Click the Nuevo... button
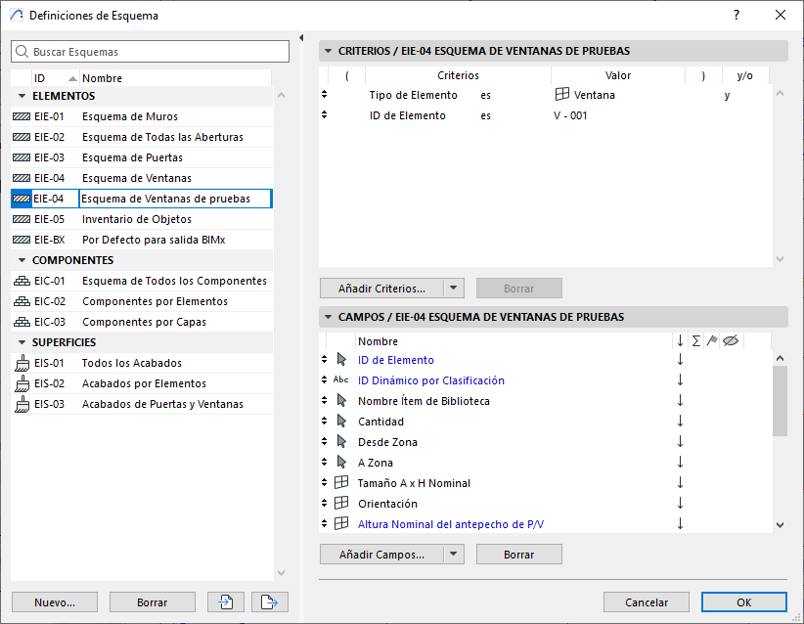The image size is (804, 624). tap(54, 602)
